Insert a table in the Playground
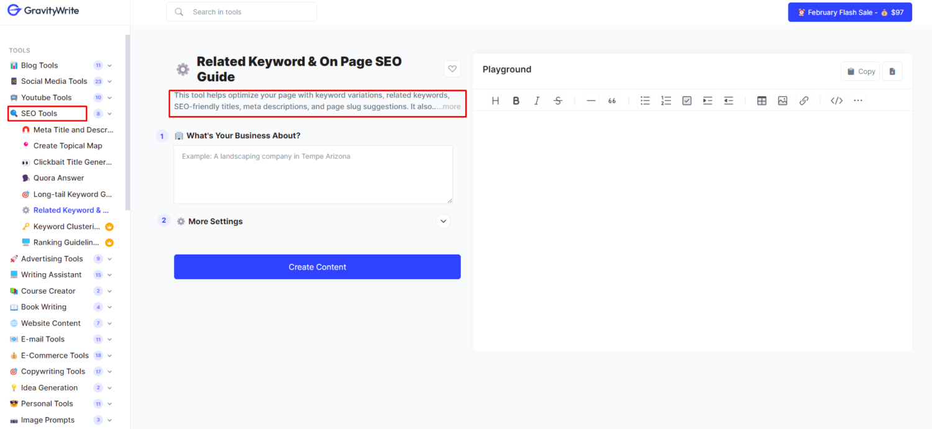The width and height of the screenshot is (932, 429). point(762,101)
